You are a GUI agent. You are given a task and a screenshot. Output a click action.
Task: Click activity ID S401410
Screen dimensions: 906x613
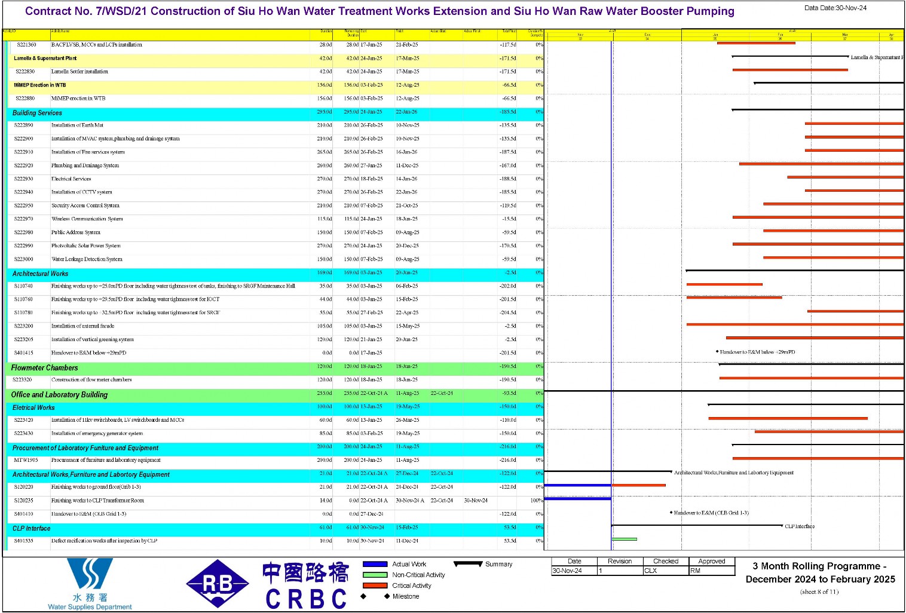pyautogui.click(x=24, y=514)
